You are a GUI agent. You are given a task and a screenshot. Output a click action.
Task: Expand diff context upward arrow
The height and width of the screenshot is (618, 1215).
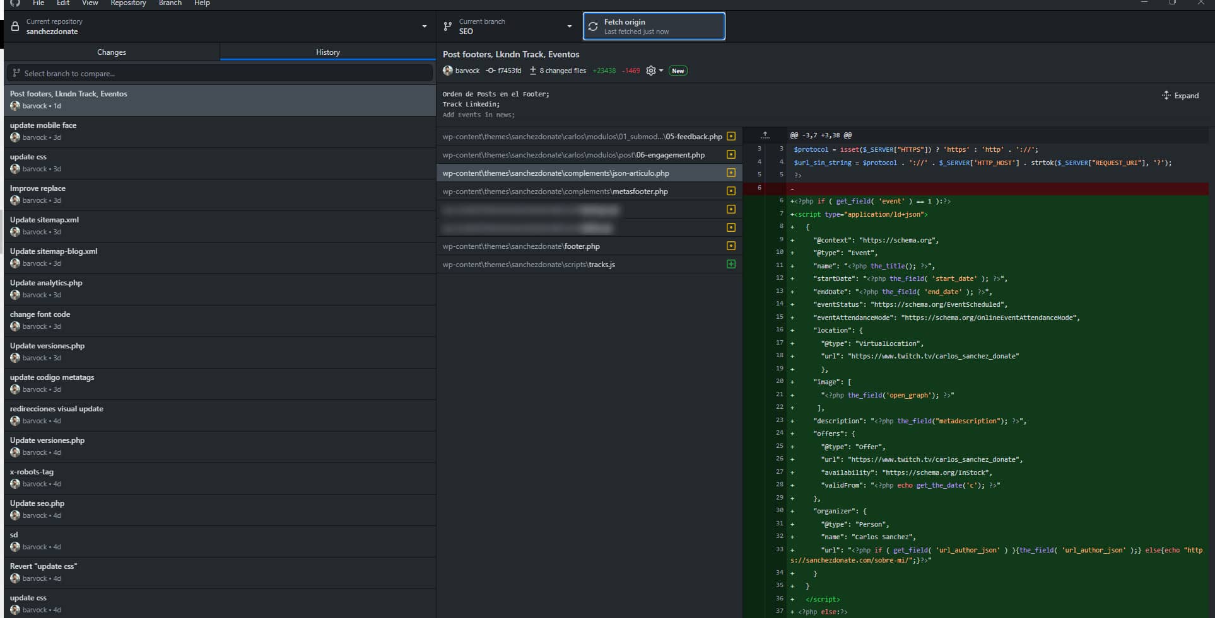point(765,135)
